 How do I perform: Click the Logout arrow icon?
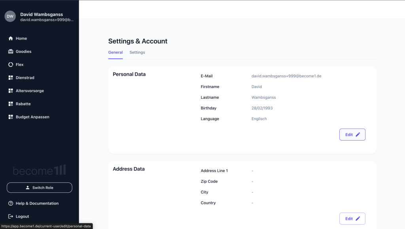(x=11, y=216)
